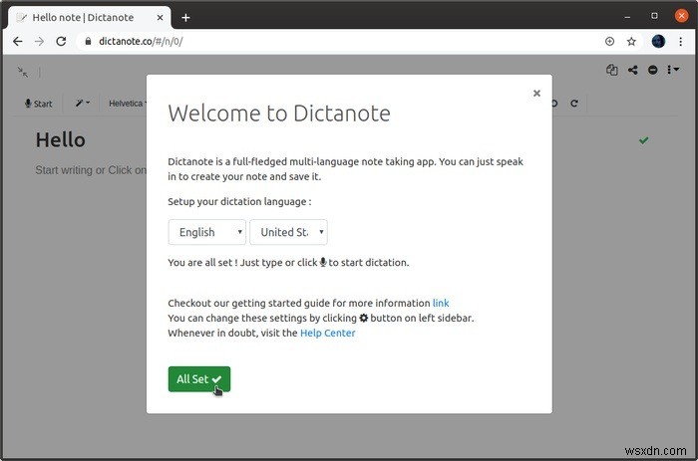Open the United States region dropdown
This screenshot has width=698, height=461.
(288, 232)
